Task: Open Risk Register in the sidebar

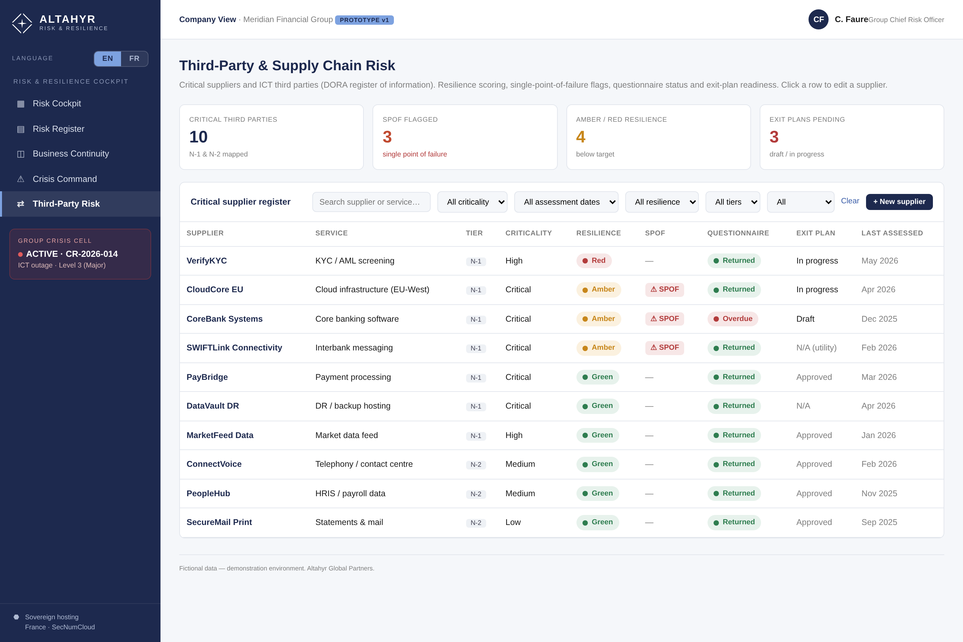Action: pos(80,129)
